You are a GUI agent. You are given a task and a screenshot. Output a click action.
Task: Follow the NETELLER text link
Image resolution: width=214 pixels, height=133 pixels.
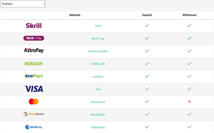point(98,64)
